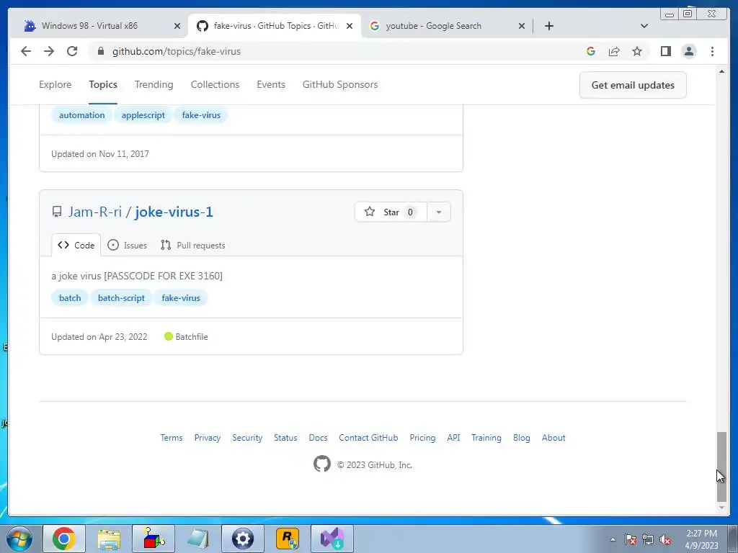Select fake-virus tag beside batch-script
The width and height of the screenshot is (738, 553).
(181, 298)
